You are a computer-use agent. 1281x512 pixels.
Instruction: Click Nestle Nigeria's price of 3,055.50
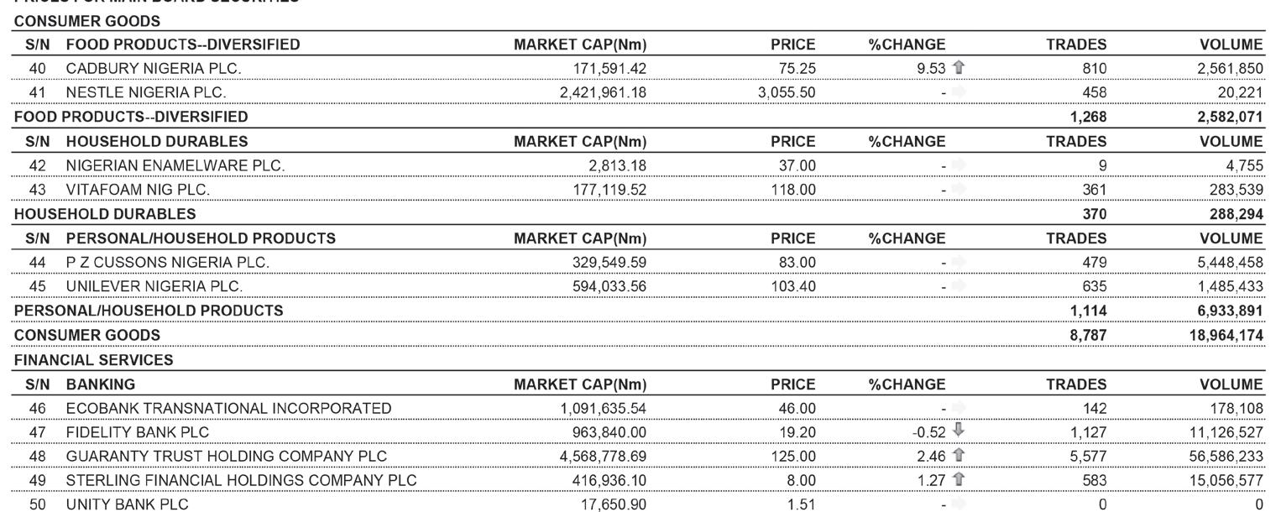786,92
